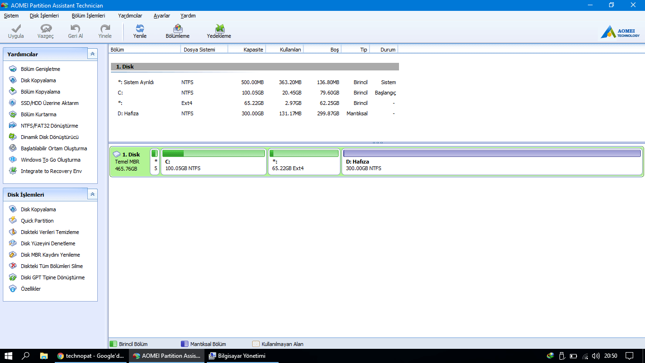The image size is (645, 363).
Task: Click the Windows To Go Oluşturma link text
Action: (51, 160)
